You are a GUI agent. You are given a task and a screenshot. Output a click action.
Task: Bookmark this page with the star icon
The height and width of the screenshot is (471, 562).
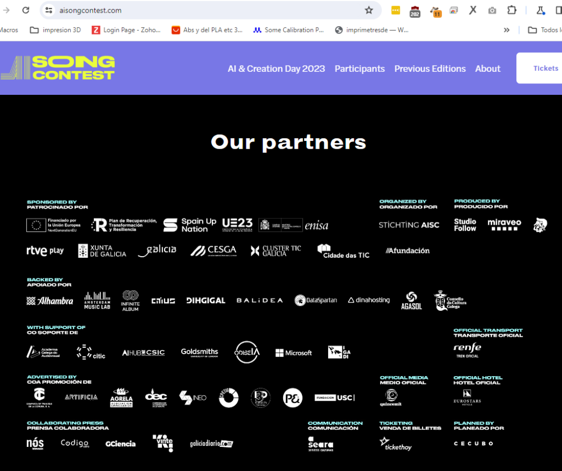pos(369,10)
